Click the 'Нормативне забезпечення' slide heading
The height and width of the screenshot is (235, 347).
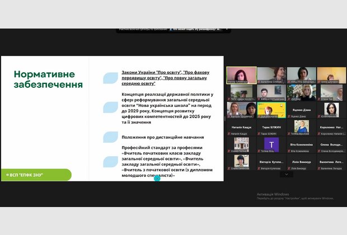click(48, 79)
